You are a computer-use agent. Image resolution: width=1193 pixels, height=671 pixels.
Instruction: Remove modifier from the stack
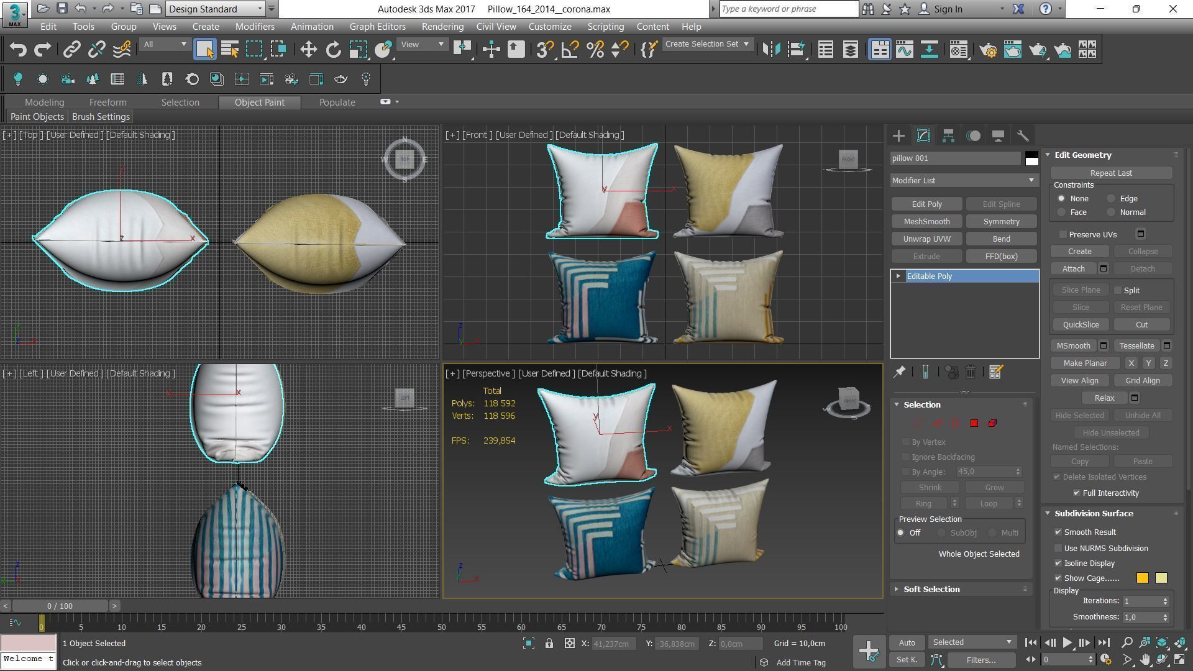pos(971,372)
